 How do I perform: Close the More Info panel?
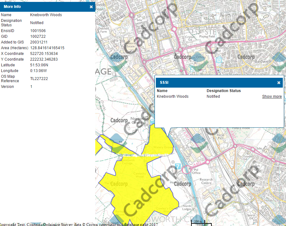pyautogui.click(x=91, y=7)
